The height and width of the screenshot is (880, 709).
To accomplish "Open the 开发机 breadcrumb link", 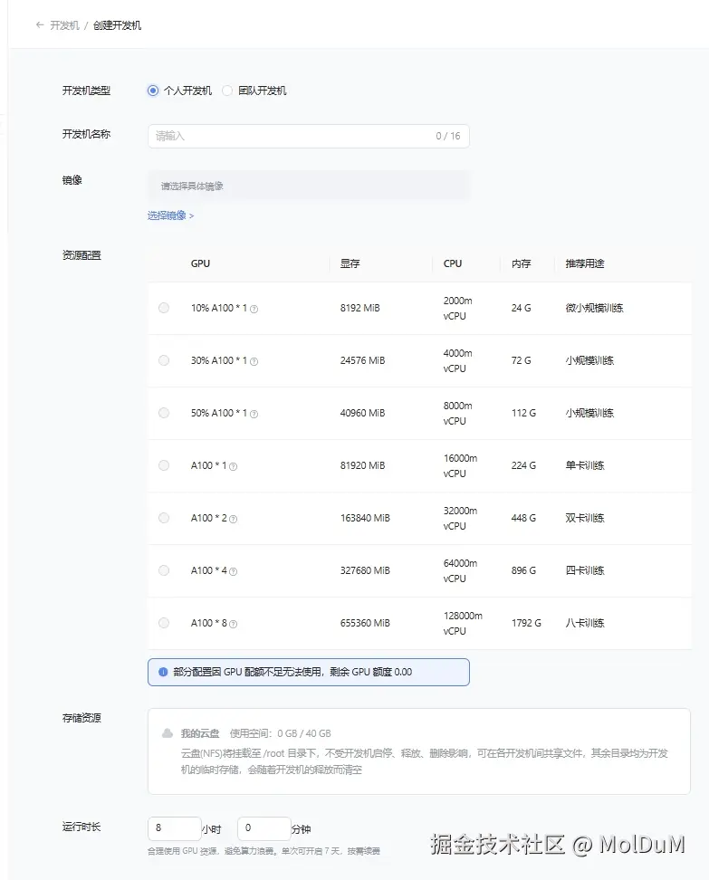I will [x=64, y=25].
